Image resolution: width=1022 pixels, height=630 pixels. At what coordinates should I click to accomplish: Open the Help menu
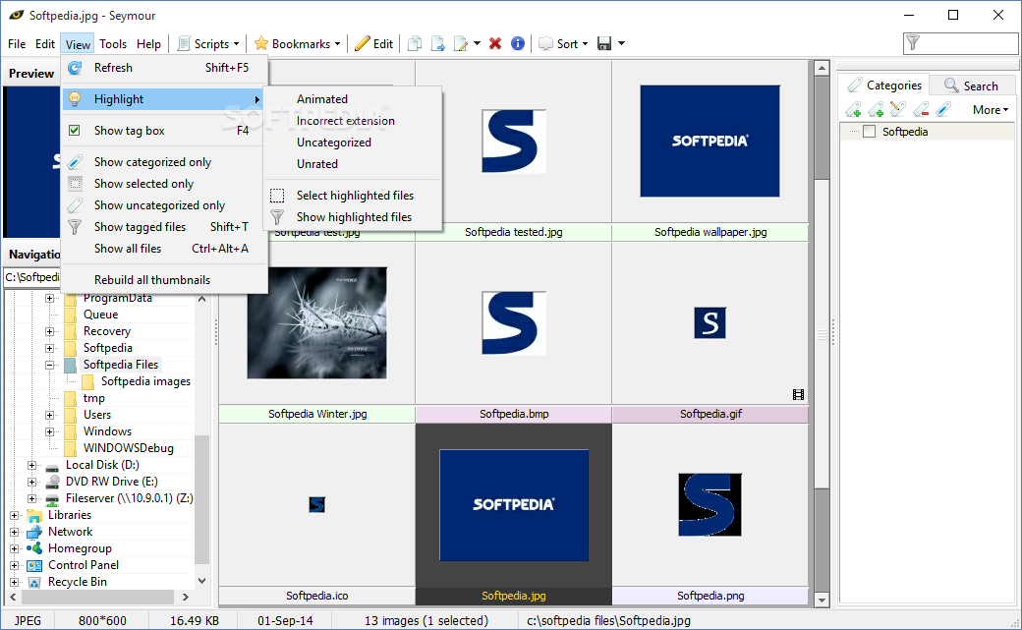148,43
